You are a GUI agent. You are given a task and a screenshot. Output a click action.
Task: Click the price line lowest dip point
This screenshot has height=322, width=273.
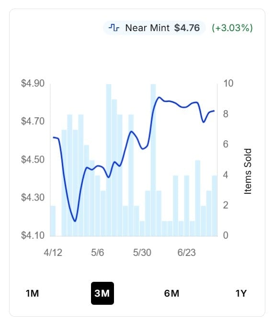pos(75,221)
